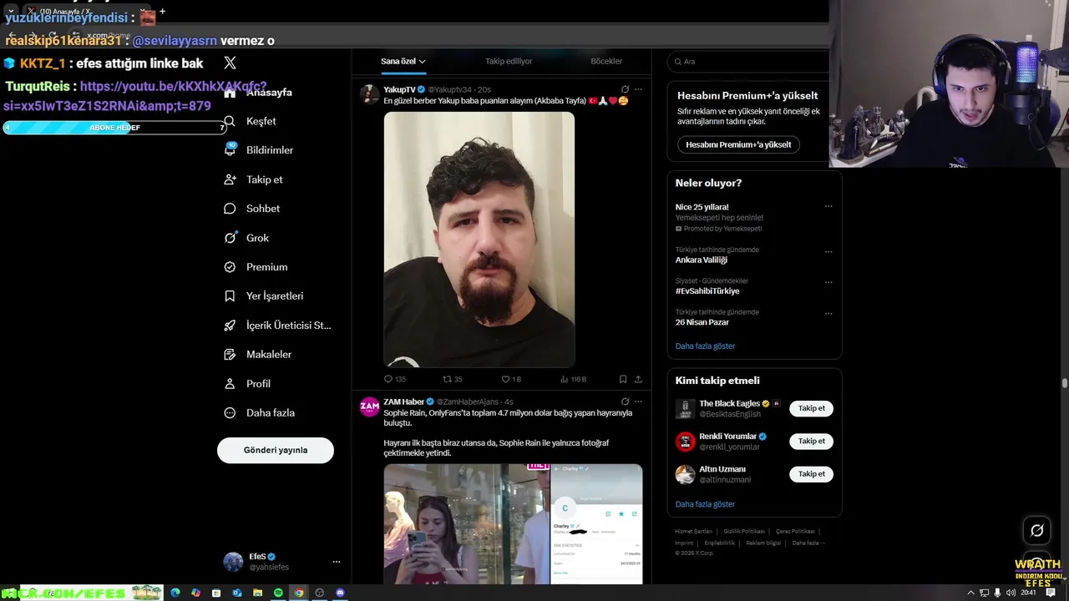This screenshot has width=1069, height=601.
Task: Open Hizmet Şartları footer link
Action: 693,531
